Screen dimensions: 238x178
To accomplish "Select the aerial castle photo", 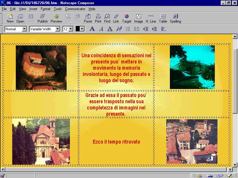I will pos(41,68).
